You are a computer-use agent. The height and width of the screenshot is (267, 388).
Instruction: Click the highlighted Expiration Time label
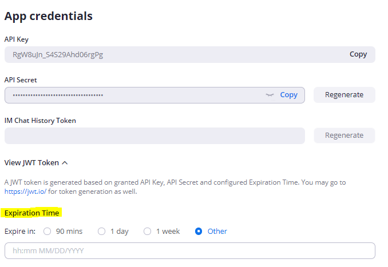(32, 213)
